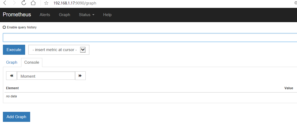Click the Element column header
This screenshot has width=297, height=130.
[x=12, y=88]
